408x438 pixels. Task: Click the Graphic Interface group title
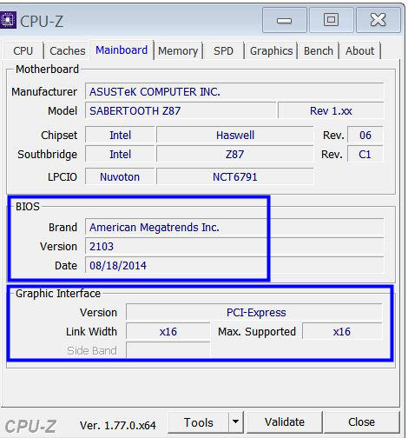(x=58, y=294)
